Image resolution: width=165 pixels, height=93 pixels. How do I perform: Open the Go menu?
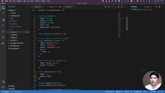29,1
